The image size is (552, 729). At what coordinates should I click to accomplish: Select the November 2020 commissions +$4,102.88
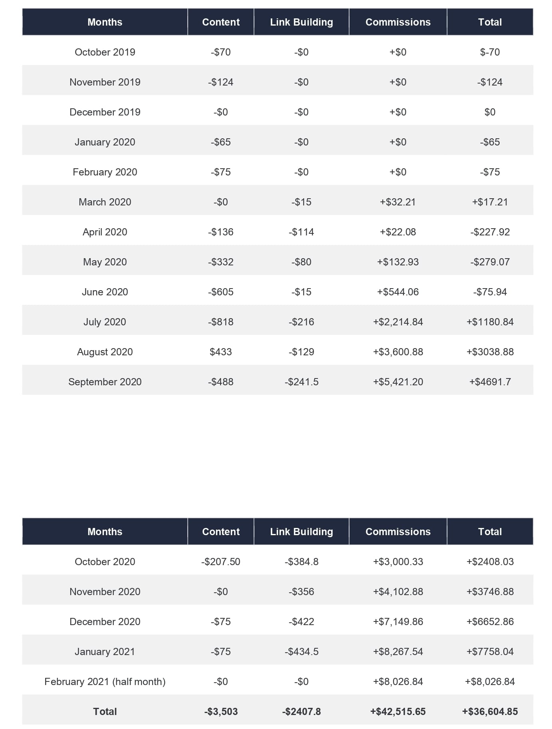[397, 592]
